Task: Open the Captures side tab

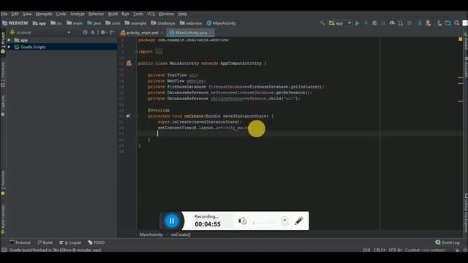Action: point(3,105)
